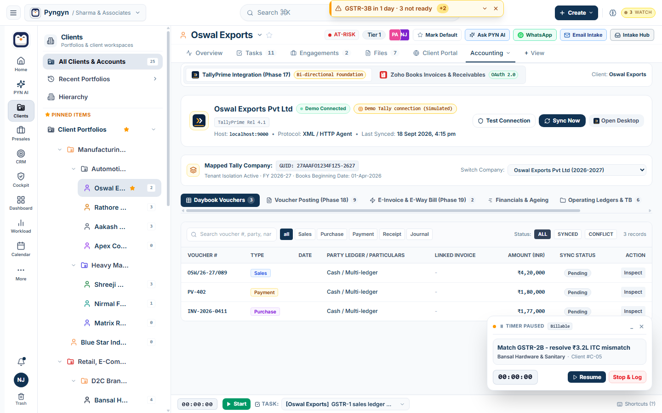Set status filter to ALL
The height and width of the screenshot is (413, 662).
[542, 234]
